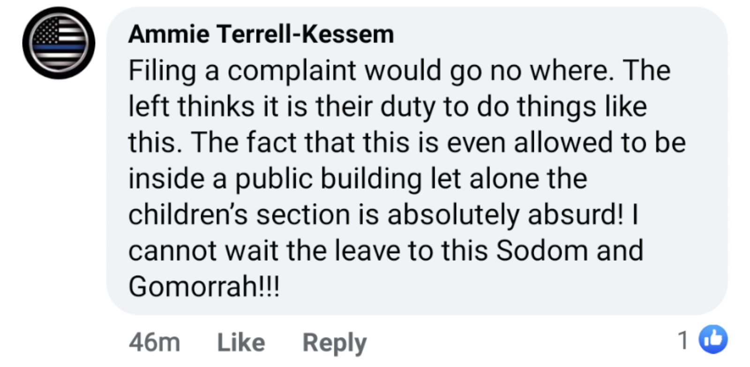Click the words left thinks
This screenshot has height=367, width=750.
click(x=191, y=106)
